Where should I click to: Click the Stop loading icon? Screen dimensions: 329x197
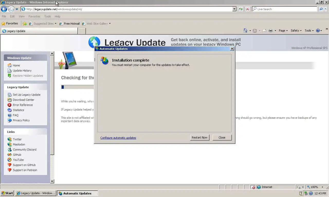pos(248,9)
